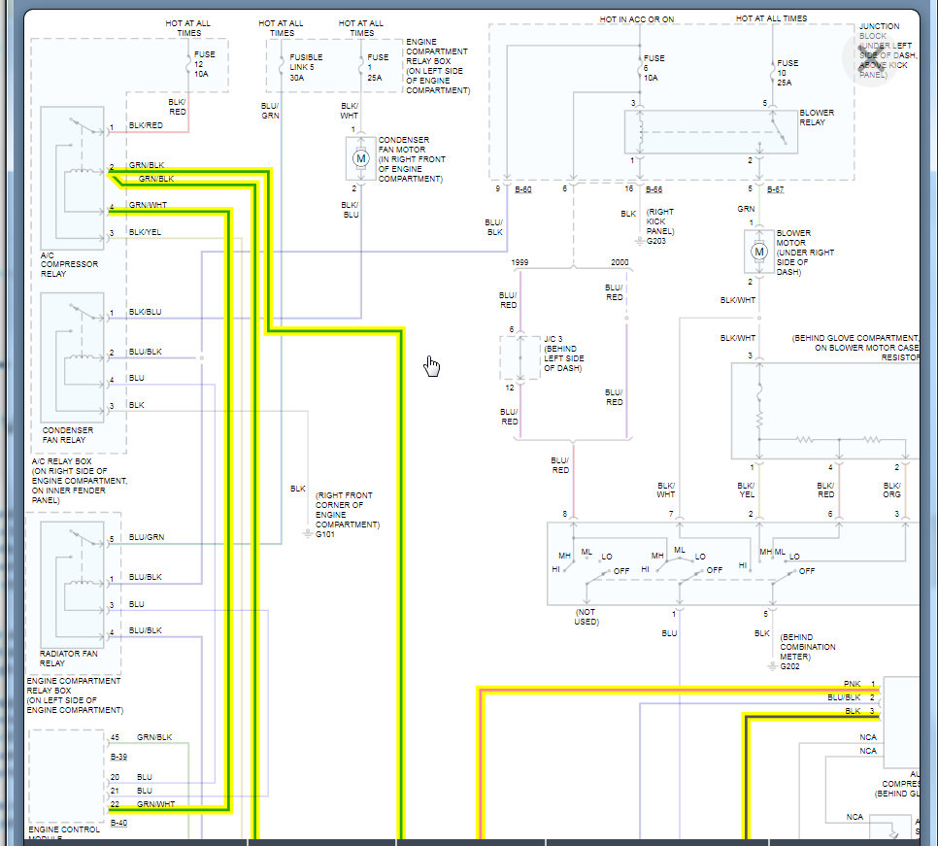Click the G101 ground symbol
Image resolution: width=938 pixels, height=846 pixels.
tap(308, 533)
